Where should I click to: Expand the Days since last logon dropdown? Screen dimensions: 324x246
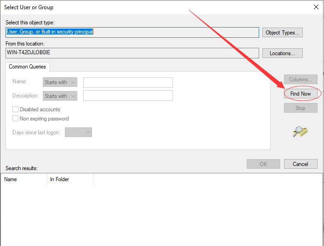(x=78, y=132)
